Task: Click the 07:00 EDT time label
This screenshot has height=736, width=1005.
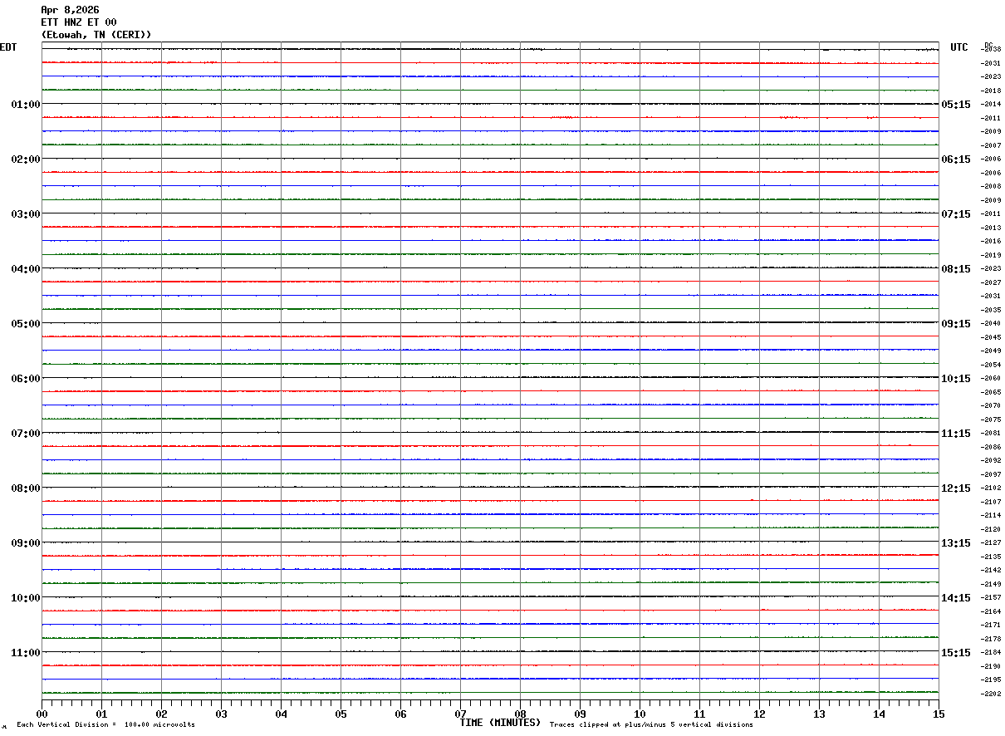Action: pos(26,434)
